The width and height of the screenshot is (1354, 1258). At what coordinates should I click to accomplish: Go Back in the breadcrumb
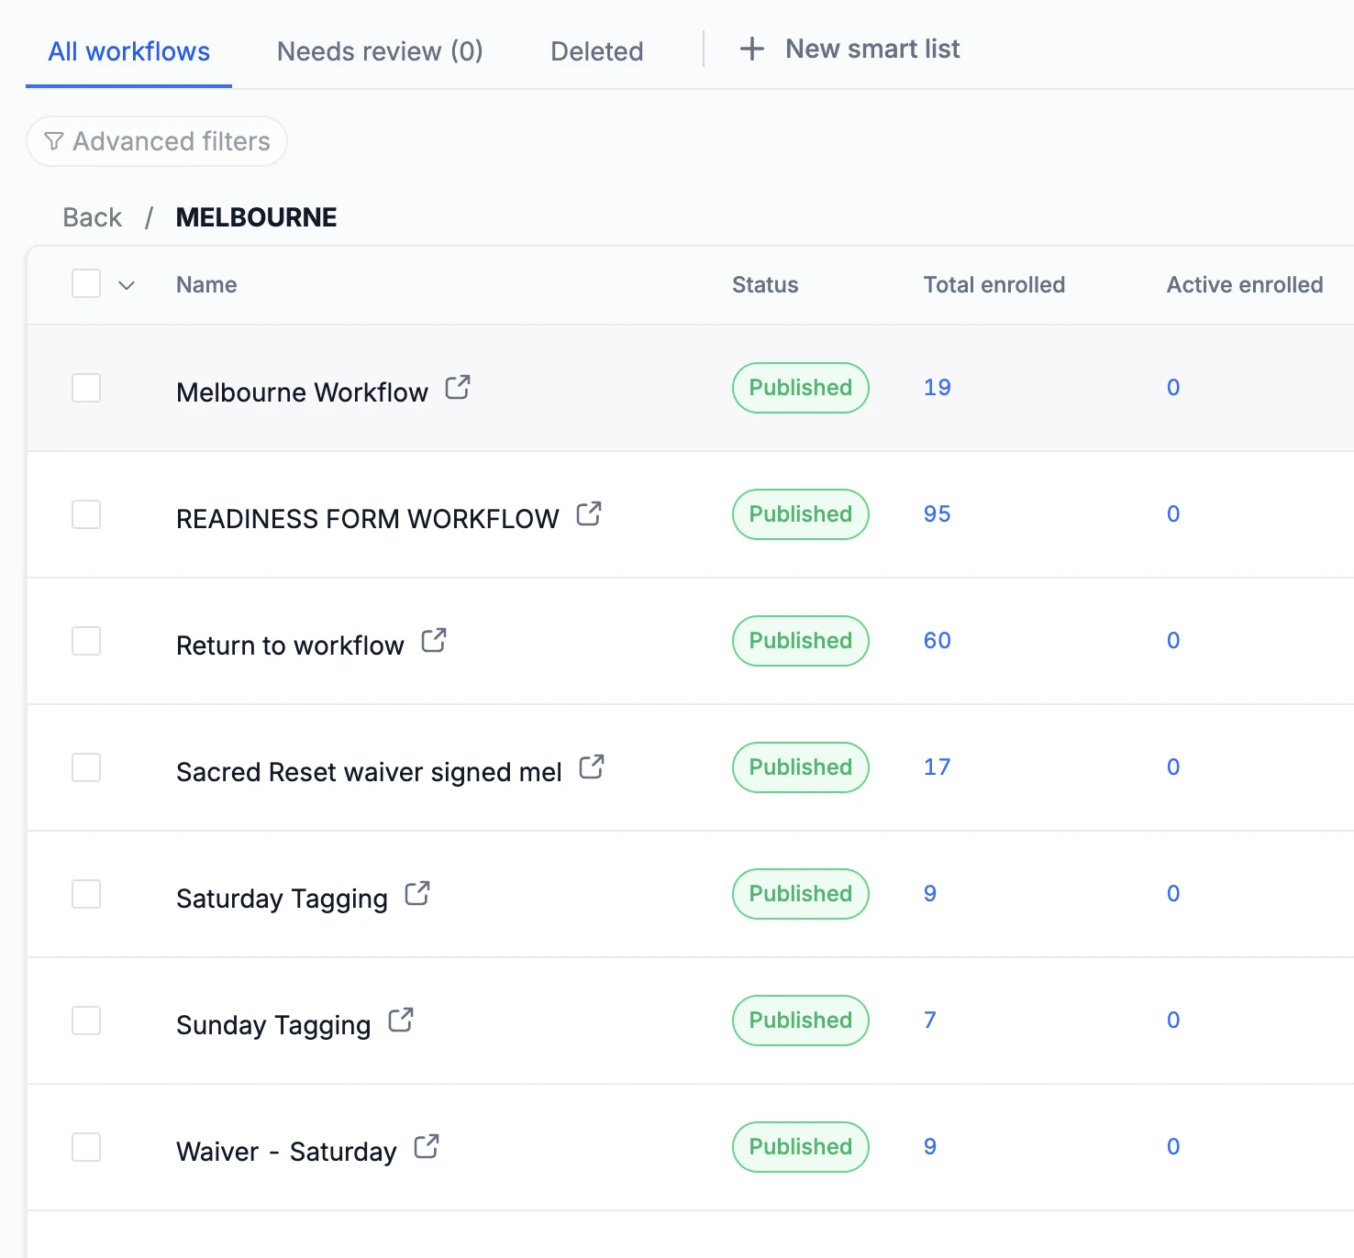click(x=92, y=217)
